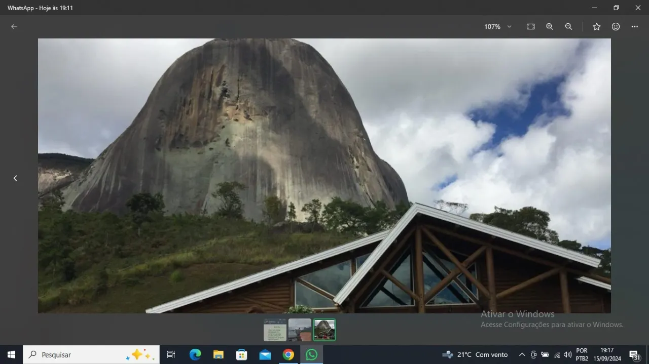
Task: Open the network Wi-Fi tray icon
Action: 557,355
